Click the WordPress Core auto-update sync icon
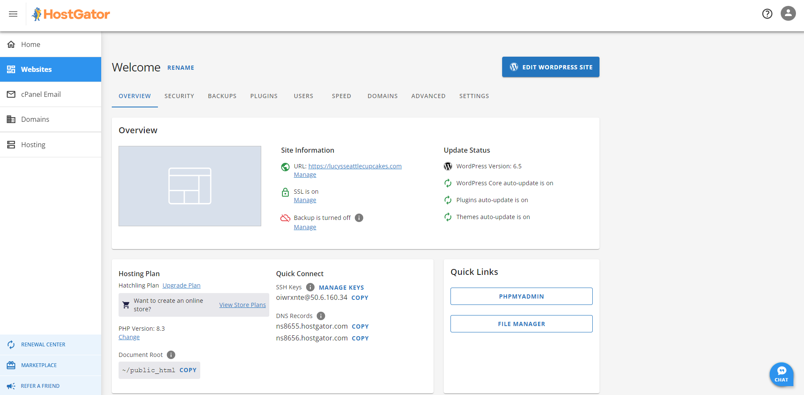804x395 pixels. click(x=448, y=183)
